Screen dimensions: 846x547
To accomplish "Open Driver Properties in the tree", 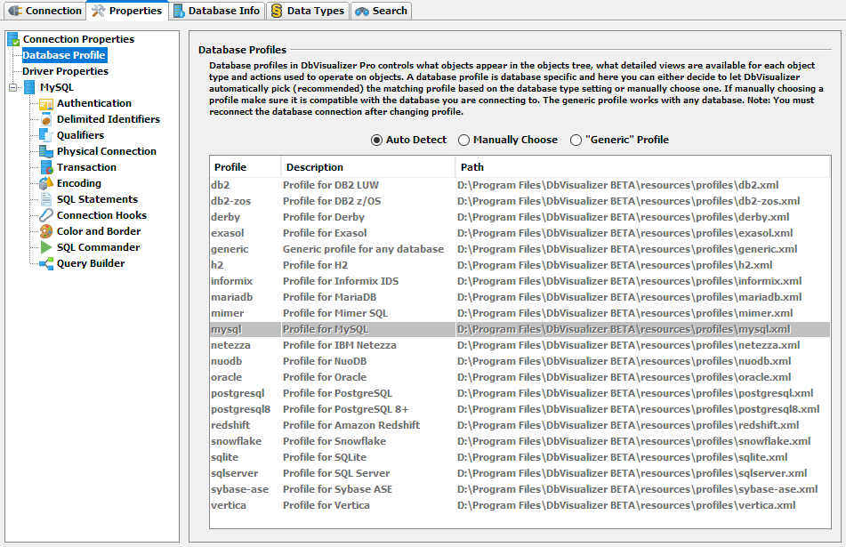I will 65,71.
